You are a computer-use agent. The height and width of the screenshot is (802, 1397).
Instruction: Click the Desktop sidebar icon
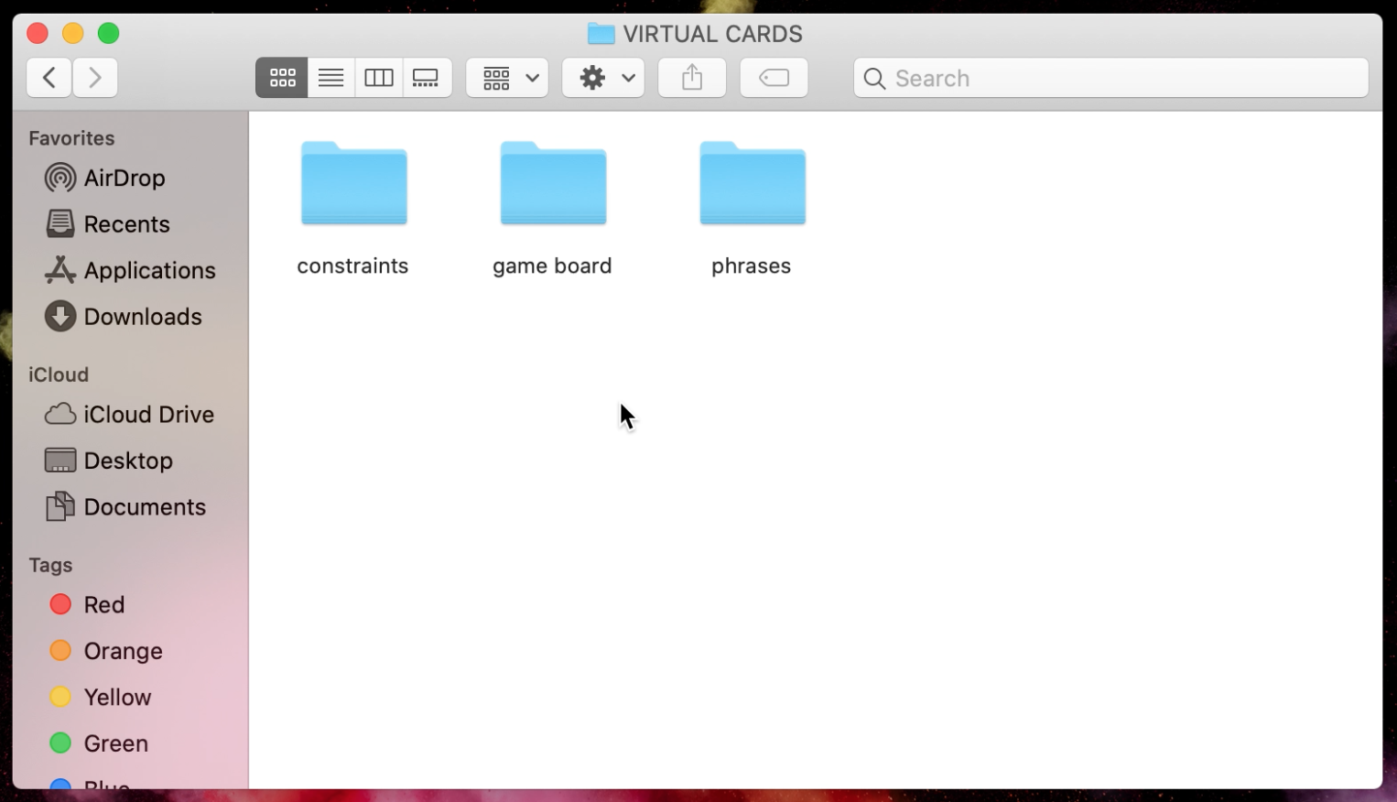pyautogui.click(x=60, y=460)
